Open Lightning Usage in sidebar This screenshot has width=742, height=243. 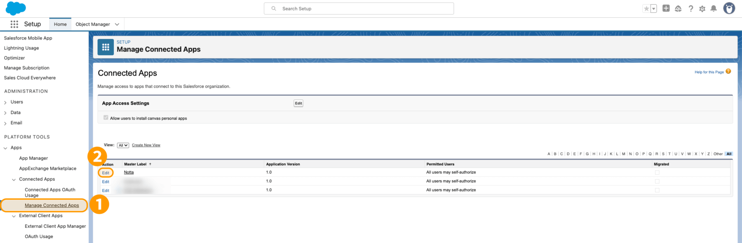tap(21, 48)
